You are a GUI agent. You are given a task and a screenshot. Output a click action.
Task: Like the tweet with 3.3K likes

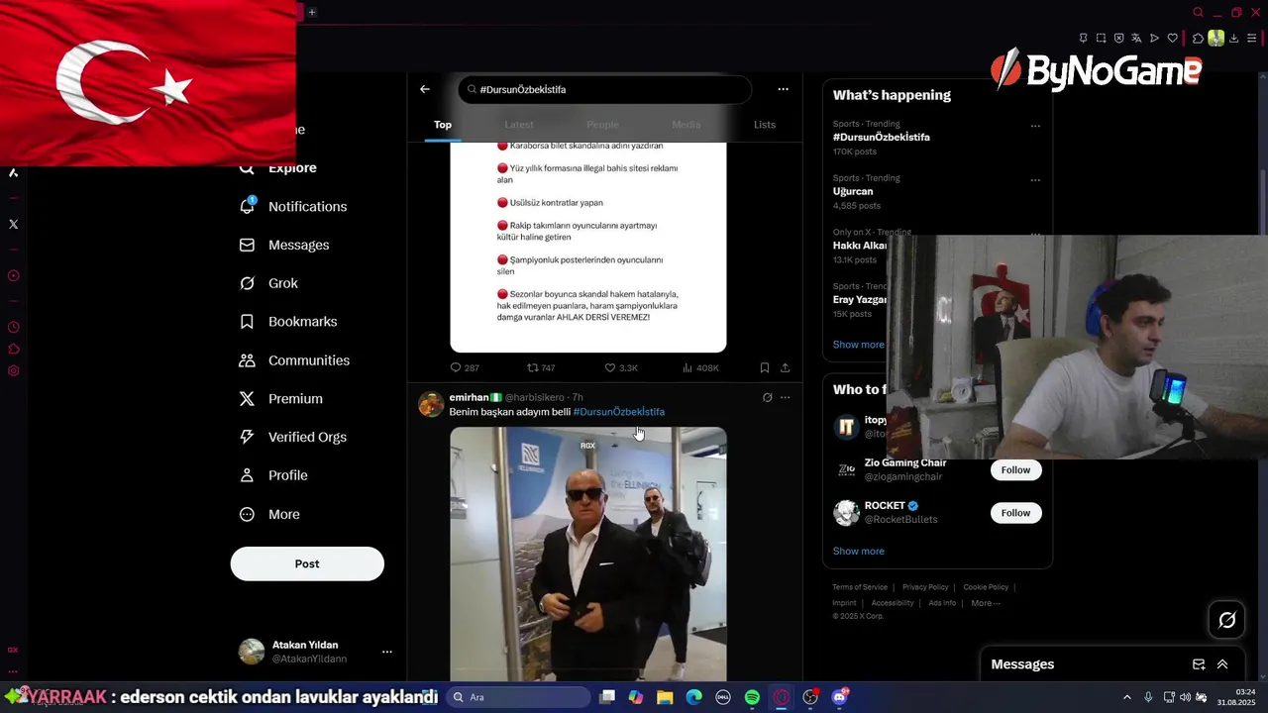(x=621, y=367)
